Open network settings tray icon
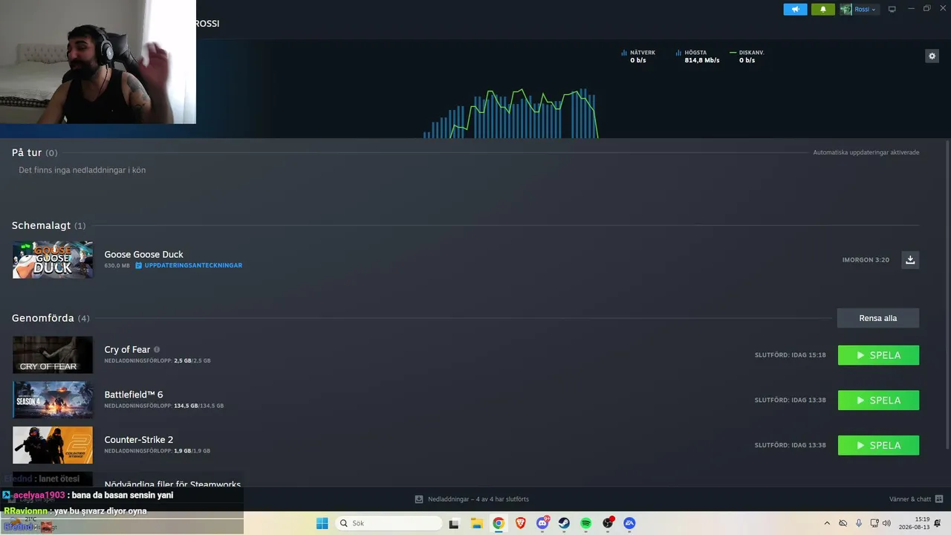The width and height of the screenshot is (951, 535). [874, 523]
